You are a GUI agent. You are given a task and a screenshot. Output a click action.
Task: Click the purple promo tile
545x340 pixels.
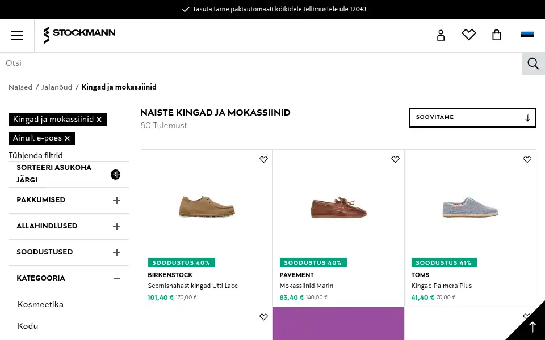point(339,324)
